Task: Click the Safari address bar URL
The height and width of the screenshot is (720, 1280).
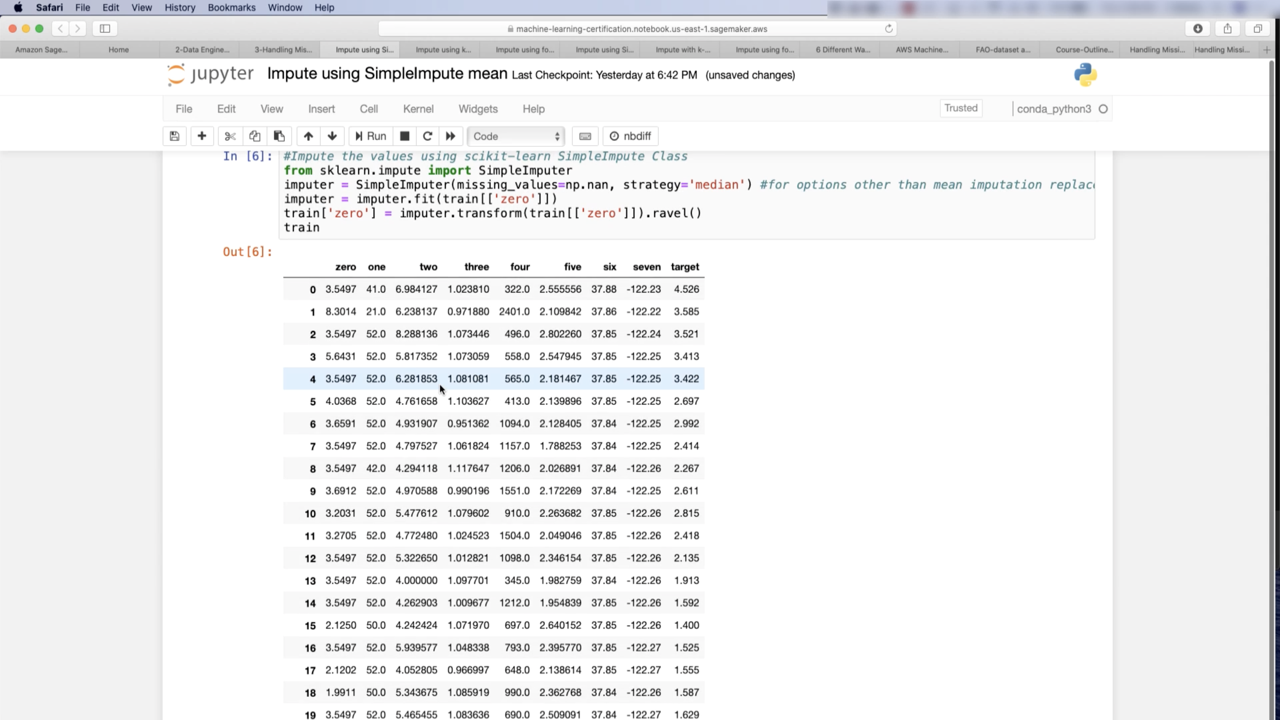Action: [x=640, y=29]
